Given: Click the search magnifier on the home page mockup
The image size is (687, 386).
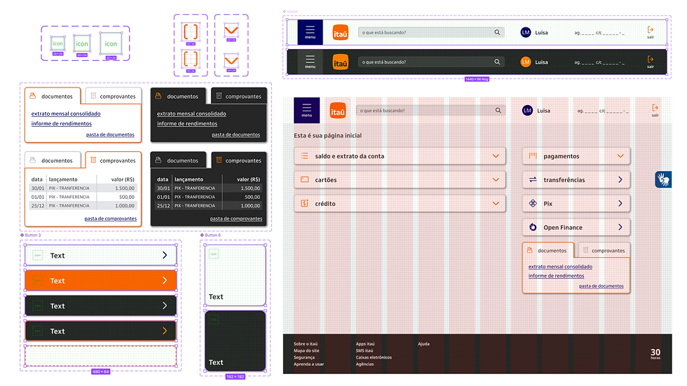Looking at the screenshot, I should point(498,110).
